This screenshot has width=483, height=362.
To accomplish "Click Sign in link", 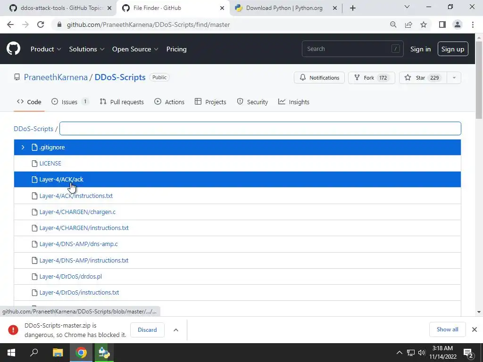I will pos(420,49).
